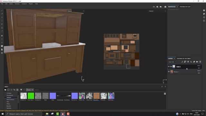The width and height of the screenshot is (206, 116).
Task: Select the Ambient Occlusion map thumbnail
Action: coord(23,96)
